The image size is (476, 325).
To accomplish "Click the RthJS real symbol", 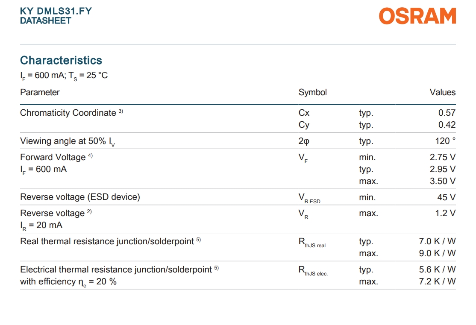I will pos(312,243).
